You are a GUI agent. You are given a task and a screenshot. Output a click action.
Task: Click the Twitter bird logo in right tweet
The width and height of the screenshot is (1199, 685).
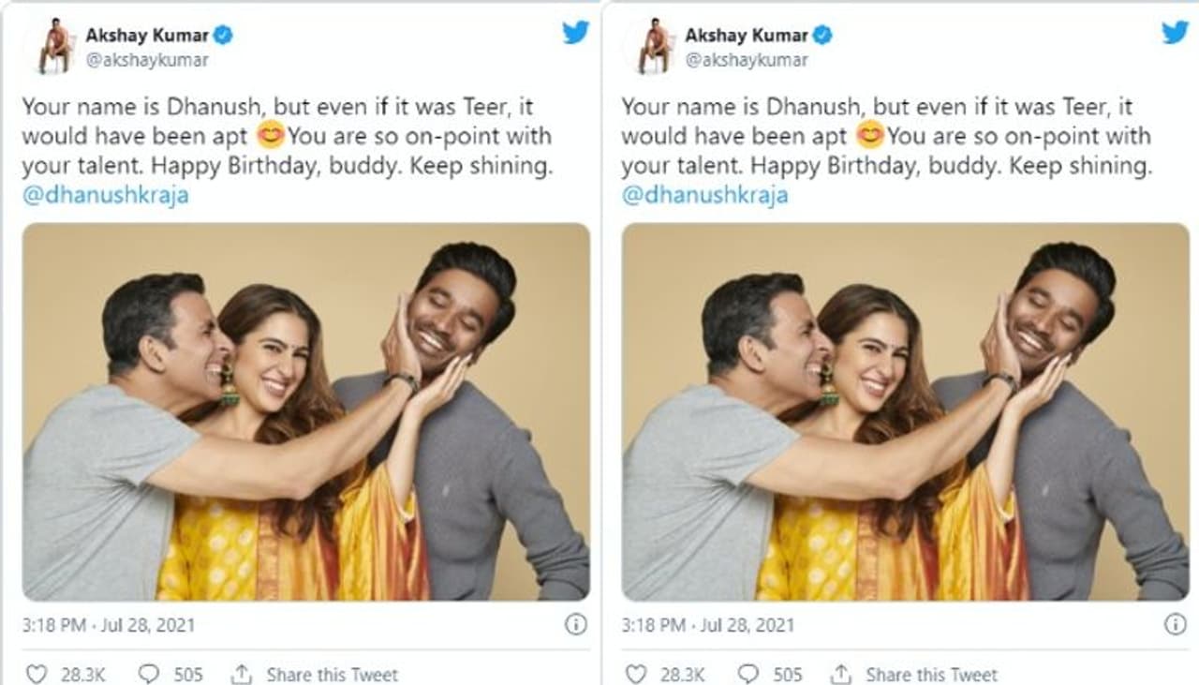[x=1175, y=33]
